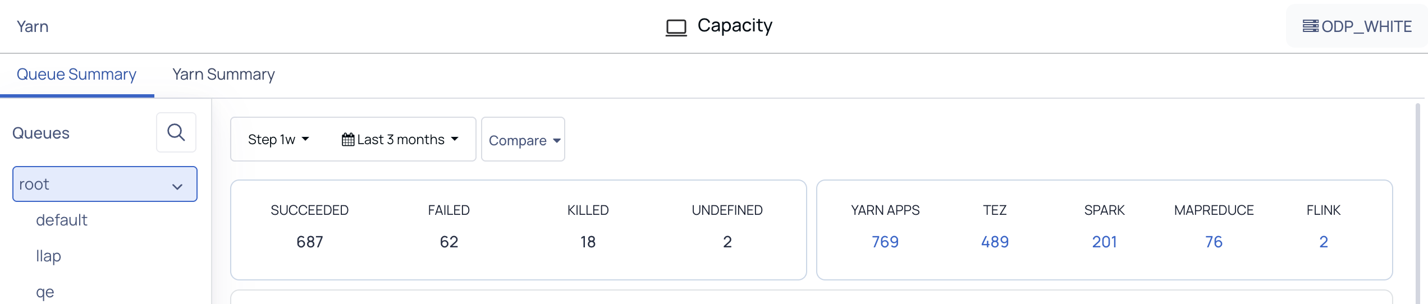1428x304 pixels.
Task: Click the laptop icon next to Capacity
Action: click(676, 27)
